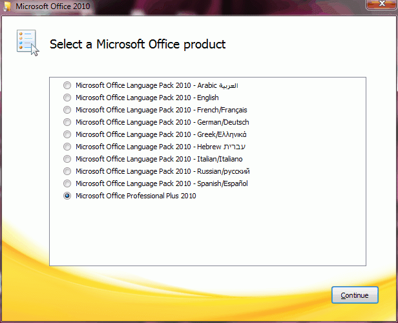This screenshot has width=398, height=323.
Task: Click 'Microsoft Office Professional Plus 2010' label text
Action: tap(136, 196)
